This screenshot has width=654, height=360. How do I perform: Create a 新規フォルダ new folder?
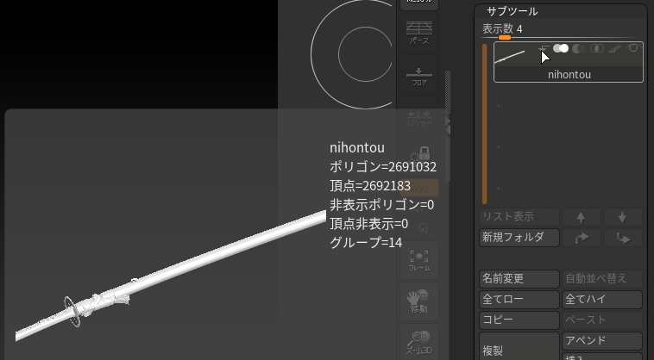coord(519,237)
